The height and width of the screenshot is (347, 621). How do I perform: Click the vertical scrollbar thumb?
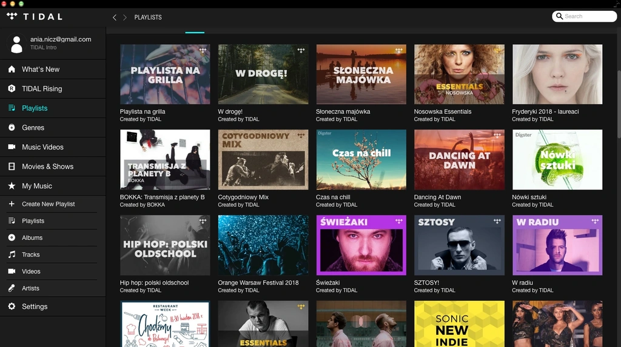[619, 104]
